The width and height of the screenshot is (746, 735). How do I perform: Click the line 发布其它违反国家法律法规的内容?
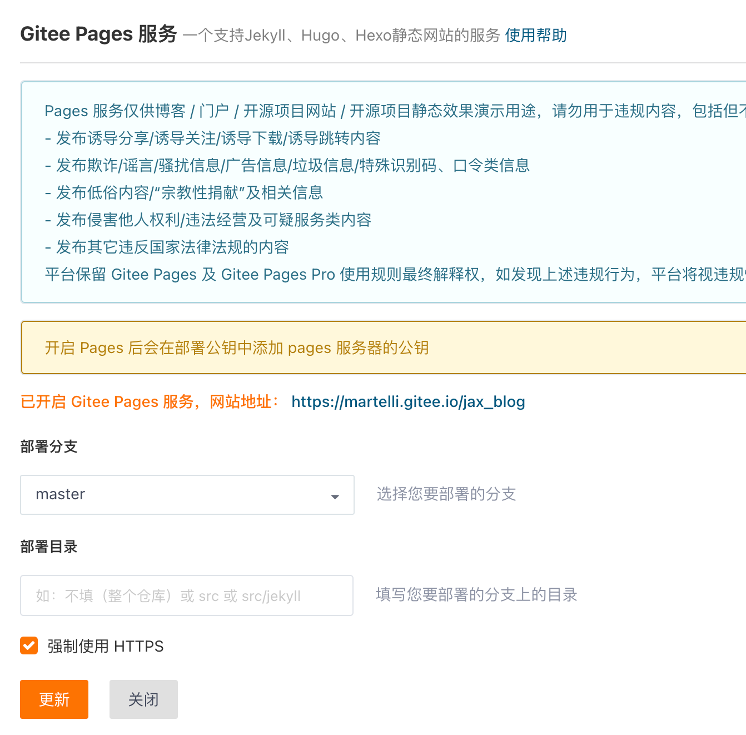pos(167,247)
